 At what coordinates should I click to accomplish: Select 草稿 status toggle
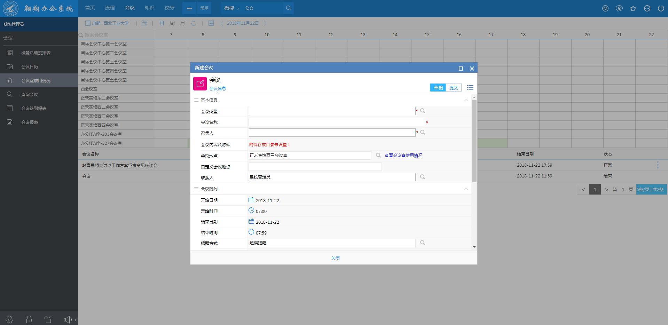[x=438, y=88]
